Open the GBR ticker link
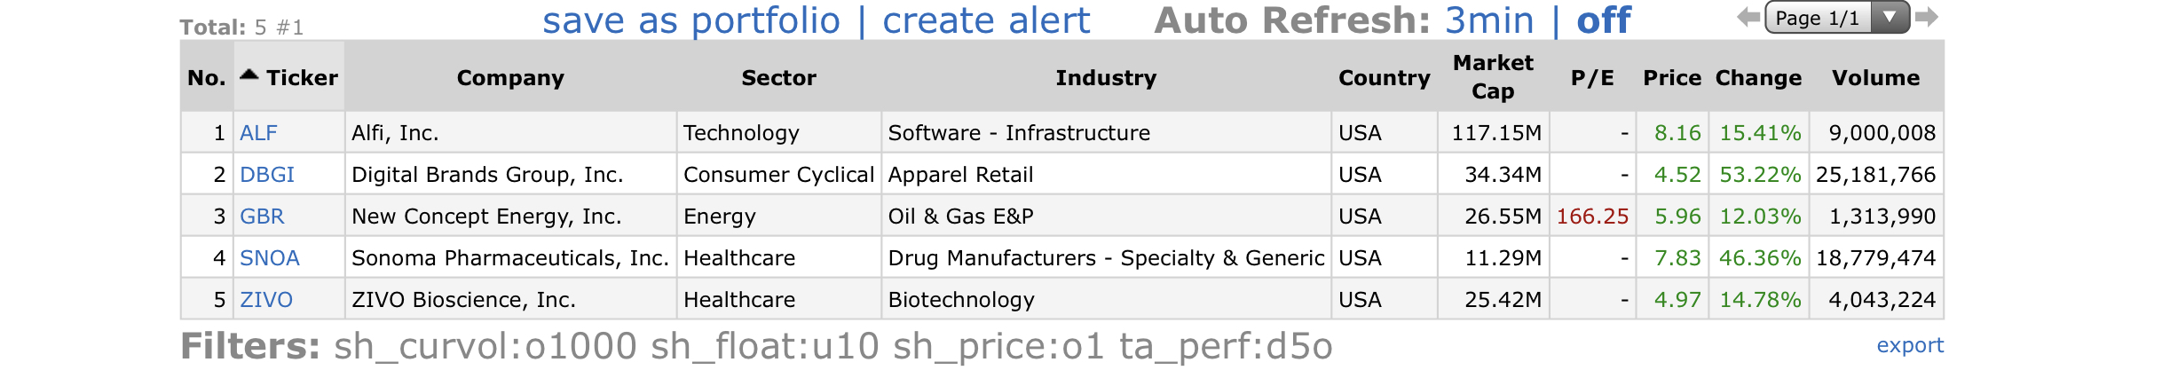 point(262,217)
